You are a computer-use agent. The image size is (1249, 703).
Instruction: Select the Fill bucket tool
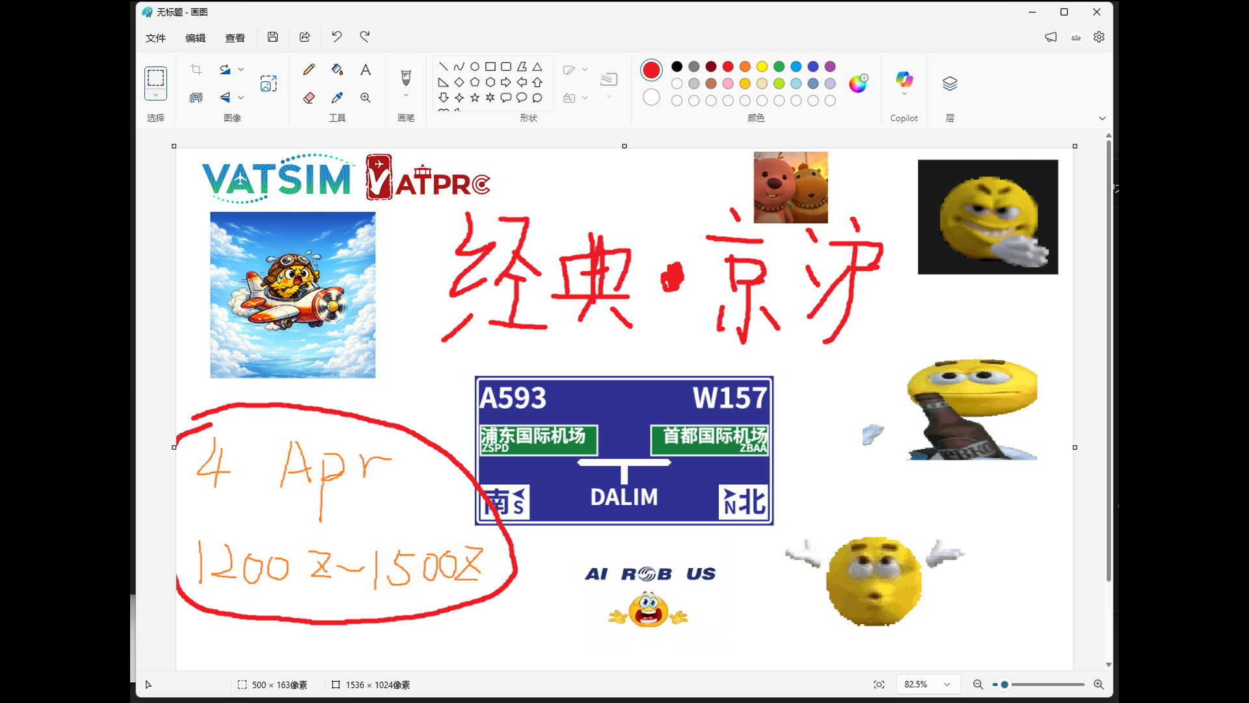point(337,70)
